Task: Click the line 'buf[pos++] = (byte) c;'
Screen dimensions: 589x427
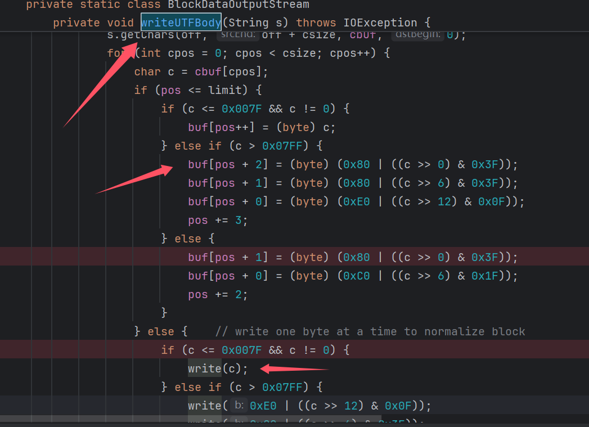Action: [x=262, y=127]
